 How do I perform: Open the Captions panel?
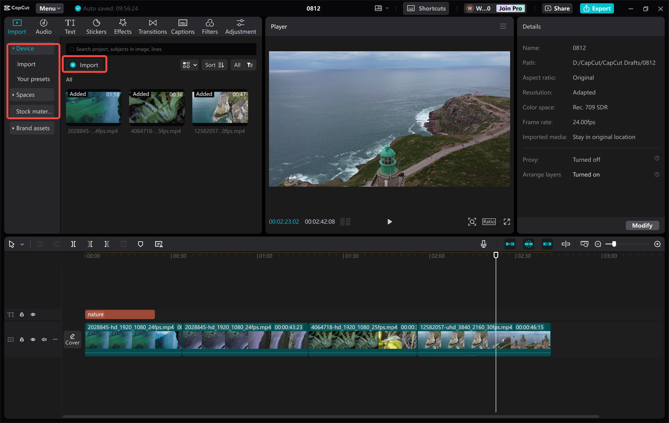tap(182, 26)
